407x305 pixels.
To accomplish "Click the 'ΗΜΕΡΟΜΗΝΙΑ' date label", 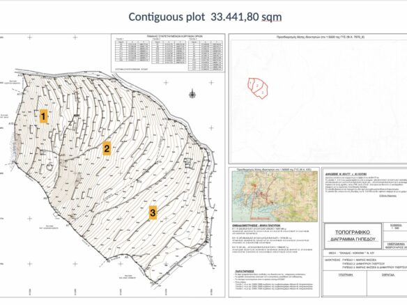I will click(x=397, y=244).
